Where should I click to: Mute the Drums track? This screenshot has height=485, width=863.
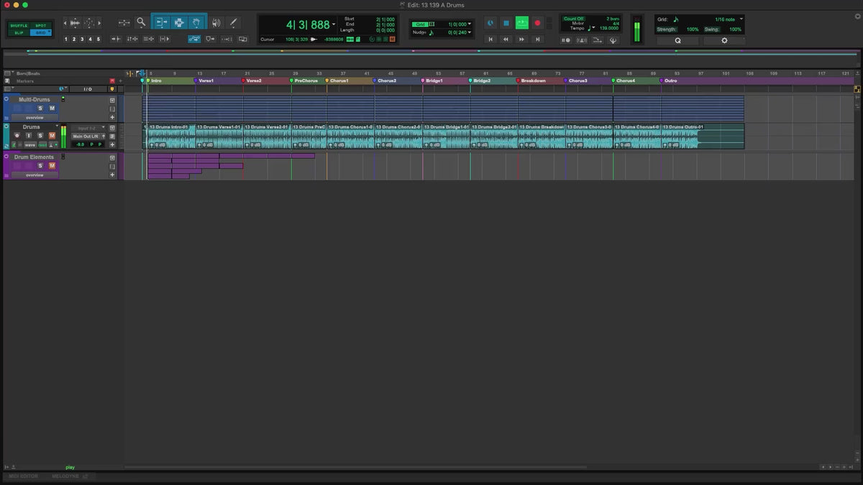52,136
